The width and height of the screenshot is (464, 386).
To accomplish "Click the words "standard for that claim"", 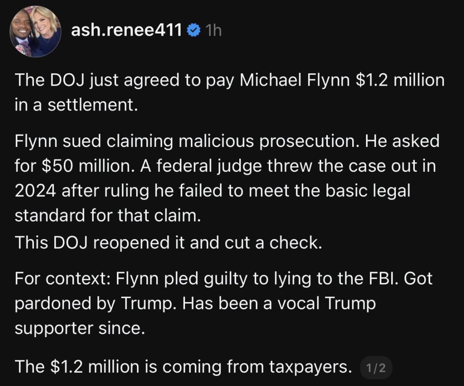I will click(107, 216).
